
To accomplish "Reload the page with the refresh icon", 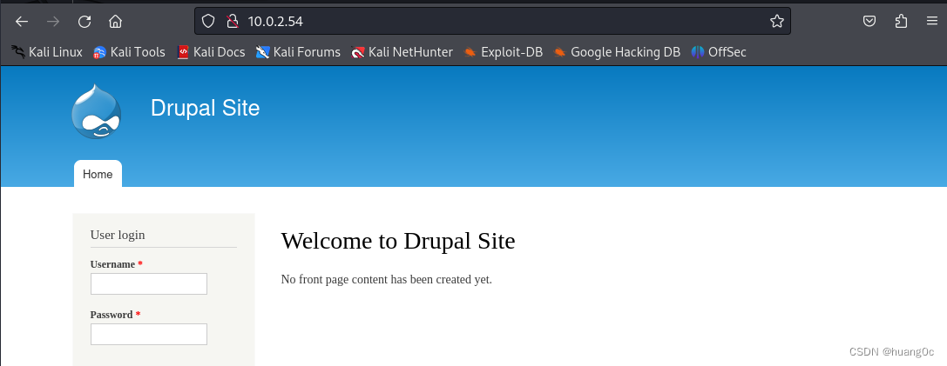I will pos(85,22).
